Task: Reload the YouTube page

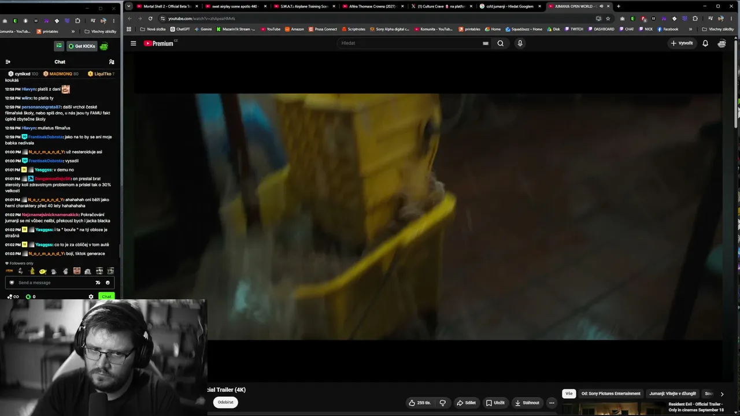Action: (x=150, y=18)
